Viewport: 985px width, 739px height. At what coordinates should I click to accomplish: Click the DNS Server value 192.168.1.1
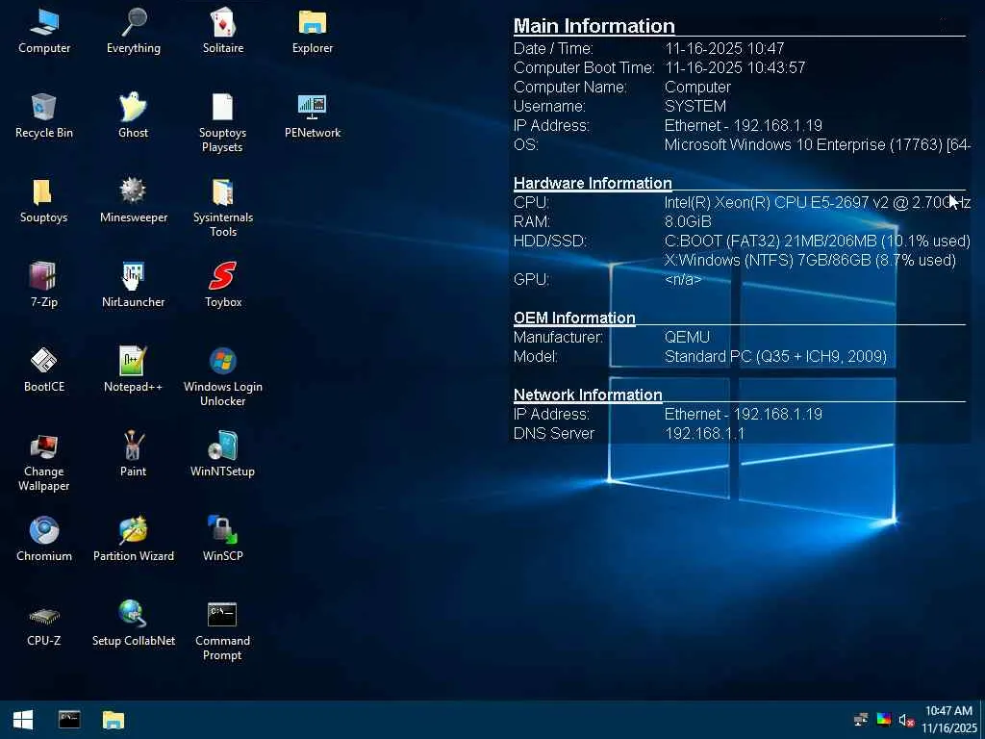705,434
